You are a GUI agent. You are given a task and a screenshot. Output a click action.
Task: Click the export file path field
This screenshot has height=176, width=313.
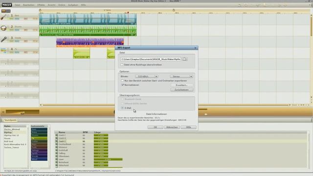pyautogui.click(x=151, y=59)
